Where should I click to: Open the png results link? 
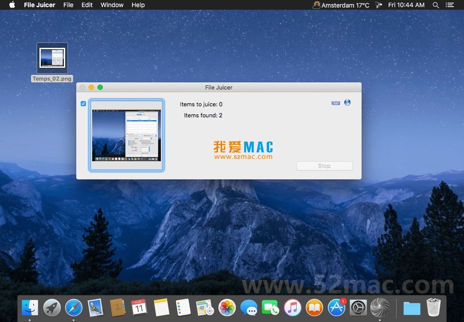(335, 103)
